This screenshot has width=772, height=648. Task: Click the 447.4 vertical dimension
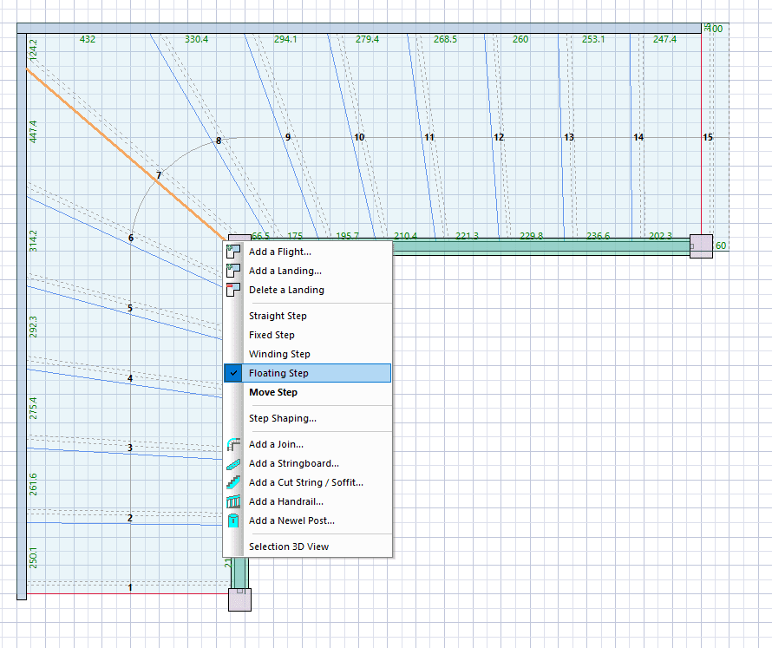[33, 132]
